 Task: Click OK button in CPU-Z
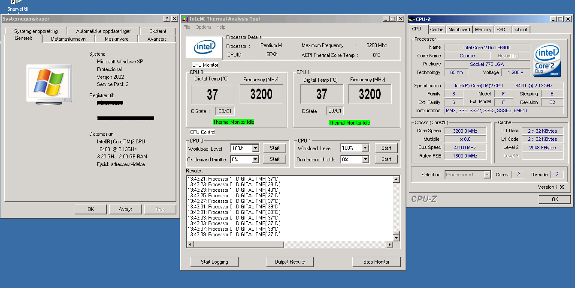tap(555, 199)
